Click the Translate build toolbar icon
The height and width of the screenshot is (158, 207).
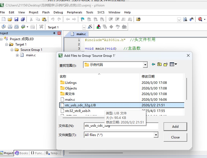click(3, 27)
